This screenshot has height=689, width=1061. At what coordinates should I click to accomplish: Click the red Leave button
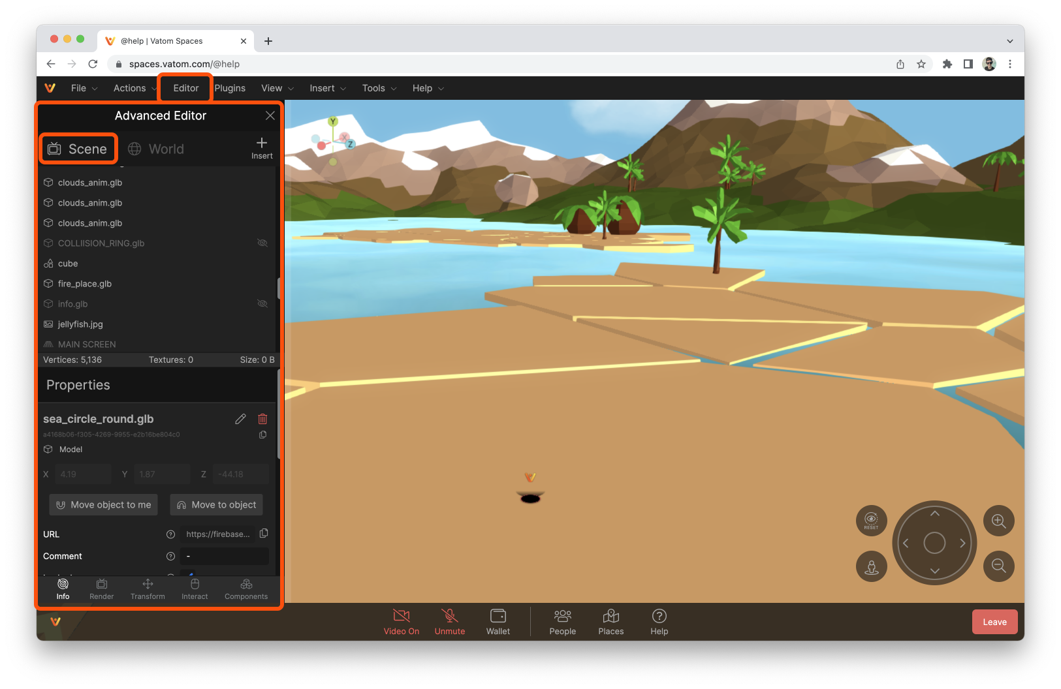pos(994,622)
